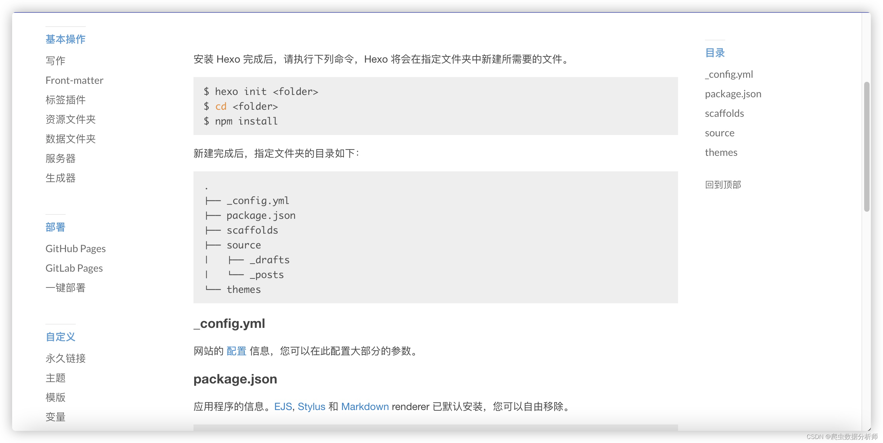Click themes in the directory tree block
This screenshot has height=443, width=883.
coord(244,289)
